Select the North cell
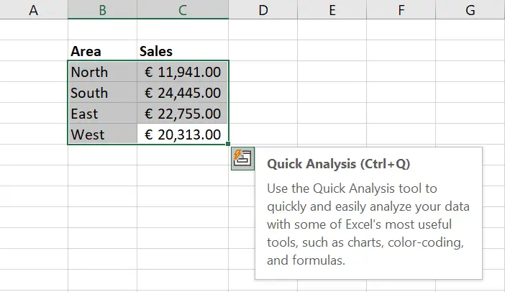This screenshot has width=505, height=292. tap(102, 71)
